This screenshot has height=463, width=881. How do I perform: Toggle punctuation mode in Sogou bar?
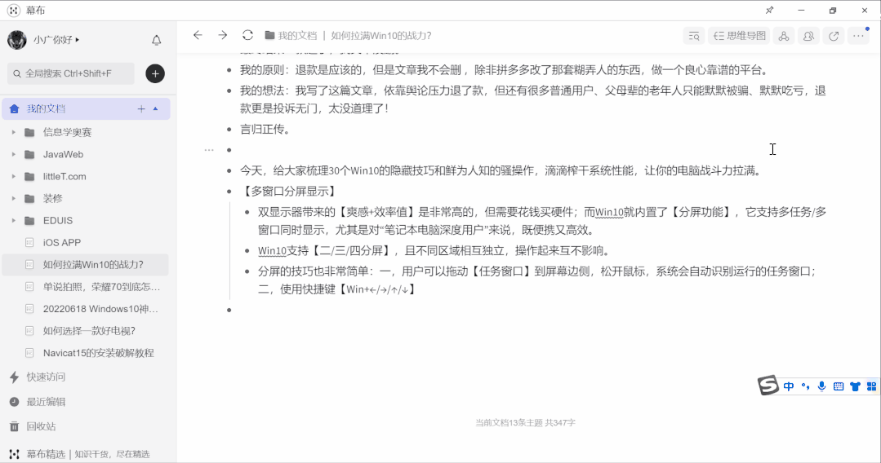[x=806, y=386]
